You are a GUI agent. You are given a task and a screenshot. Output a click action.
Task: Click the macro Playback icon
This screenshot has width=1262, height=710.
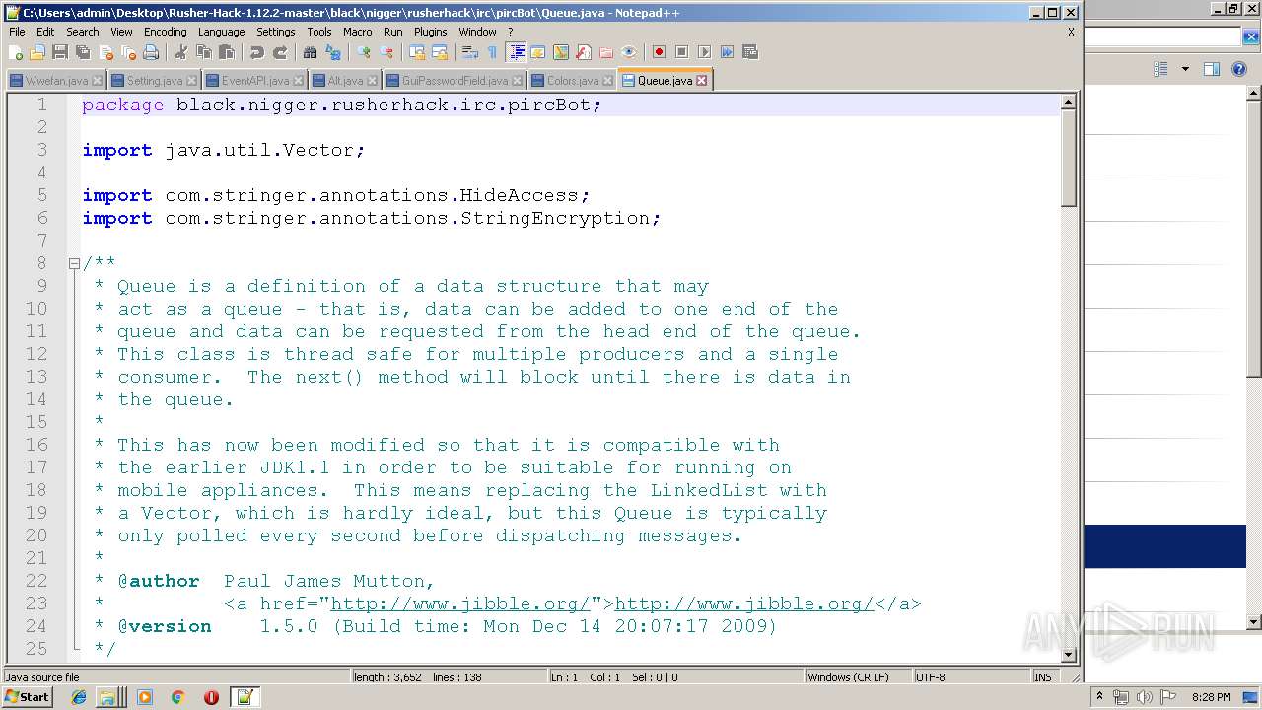click(704, 52)
